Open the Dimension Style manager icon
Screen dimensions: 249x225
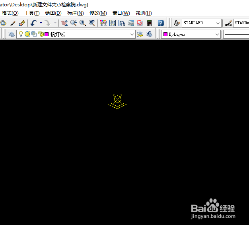click(x=228, y=23)
